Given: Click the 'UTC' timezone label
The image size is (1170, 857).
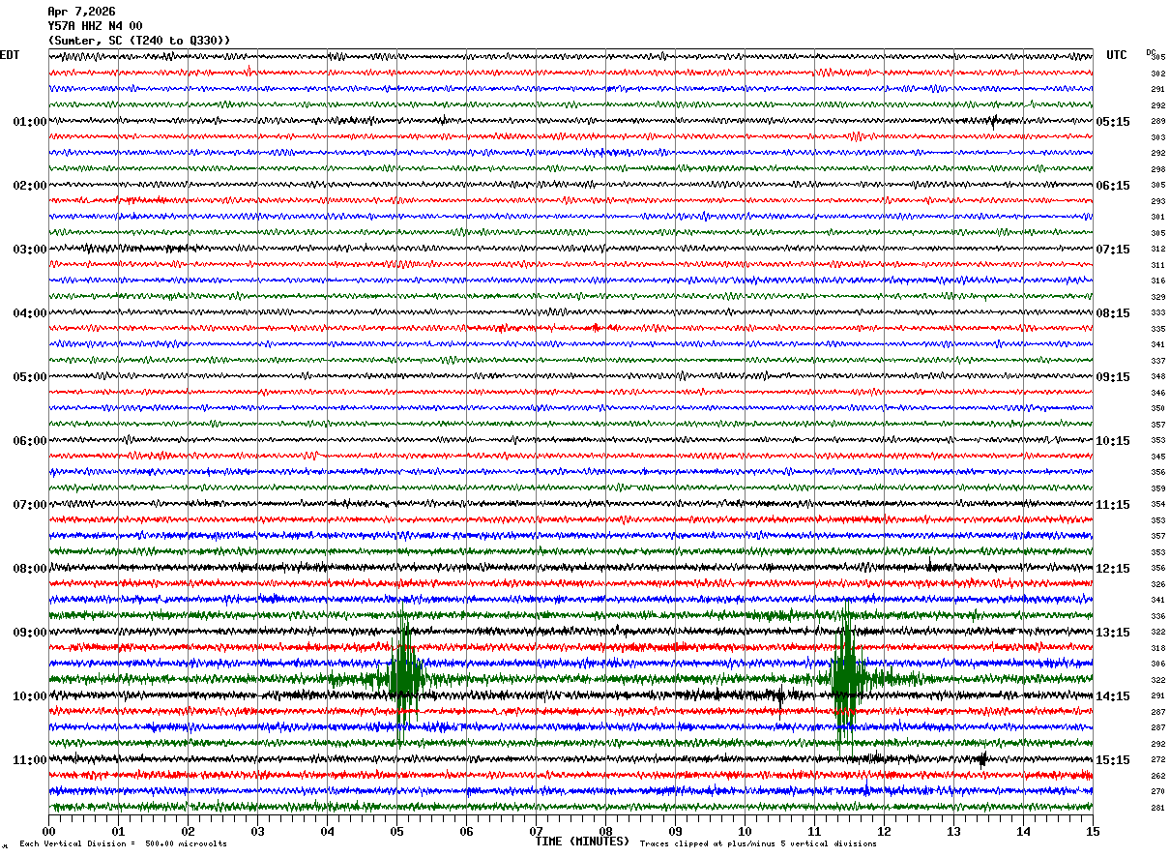Looking at the screenshot, I should point(1117,55).
